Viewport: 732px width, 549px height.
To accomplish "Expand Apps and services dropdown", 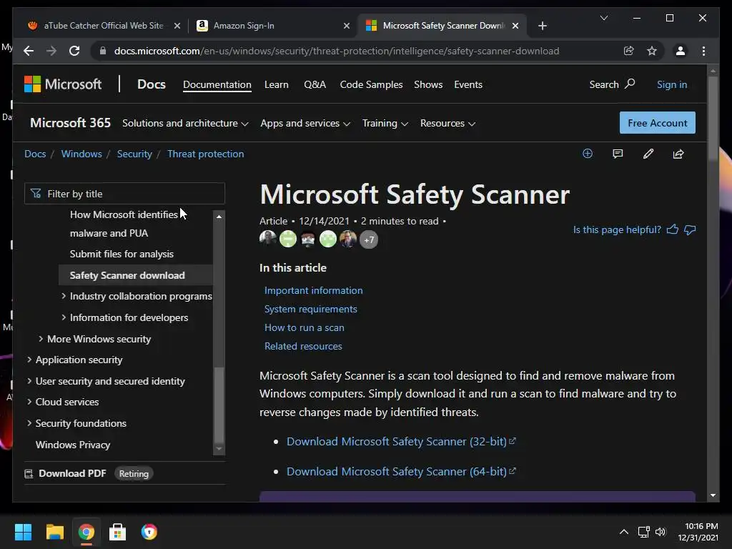I will pos(305,123).
